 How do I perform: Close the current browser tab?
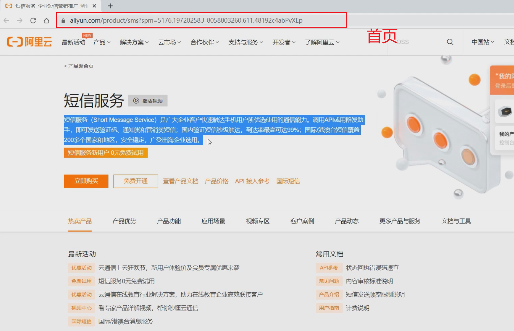(x=94, y=6)
